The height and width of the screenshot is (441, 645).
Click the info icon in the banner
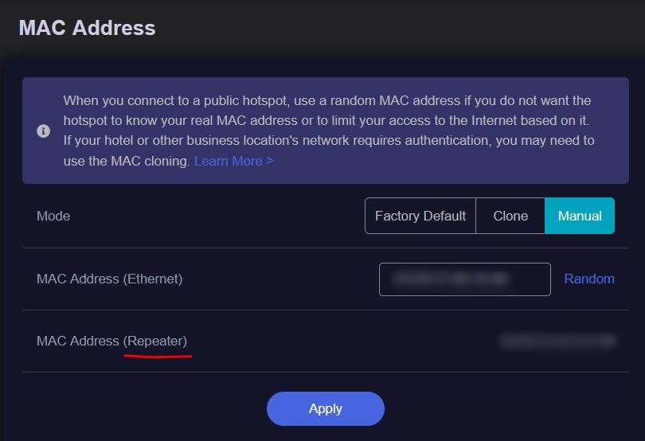tap(44, 131)
